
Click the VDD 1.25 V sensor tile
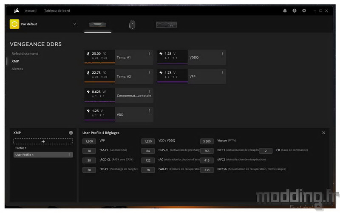[119, 114]
